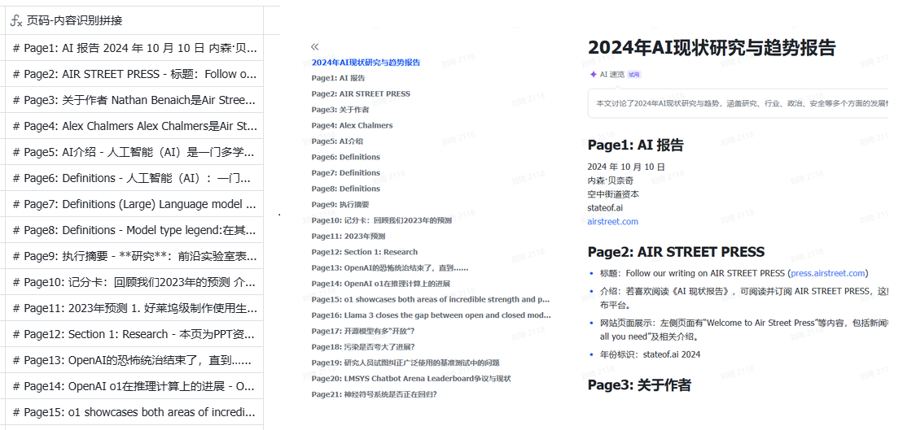Navigate to Page21: 神经符号系统是否正在回归? in outline

[374, 394]
